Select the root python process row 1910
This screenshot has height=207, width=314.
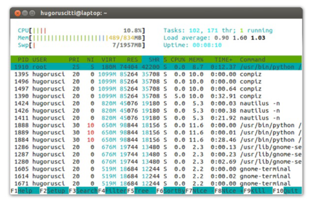point(156,67)
